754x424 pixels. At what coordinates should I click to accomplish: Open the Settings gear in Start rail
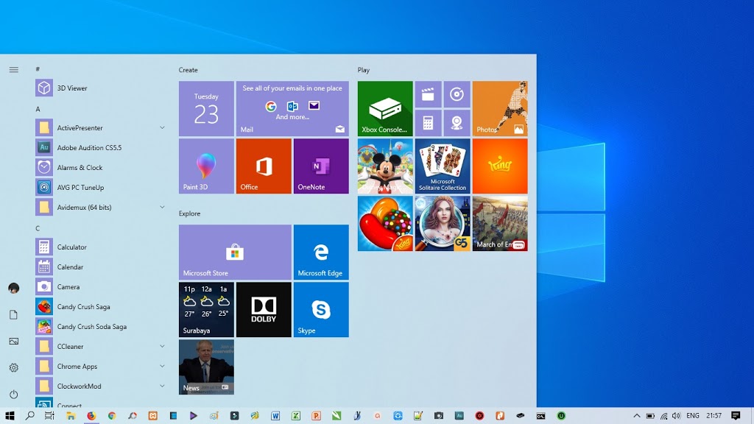(13, 368)
